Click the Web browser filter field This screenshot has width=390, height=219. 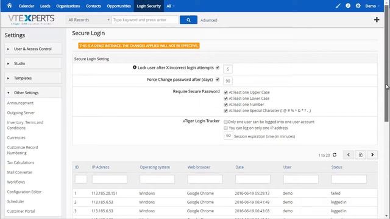coord(205,179)
